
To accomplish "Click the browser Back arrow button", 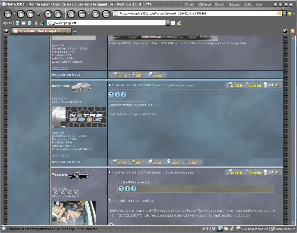I will pos(21,14).
